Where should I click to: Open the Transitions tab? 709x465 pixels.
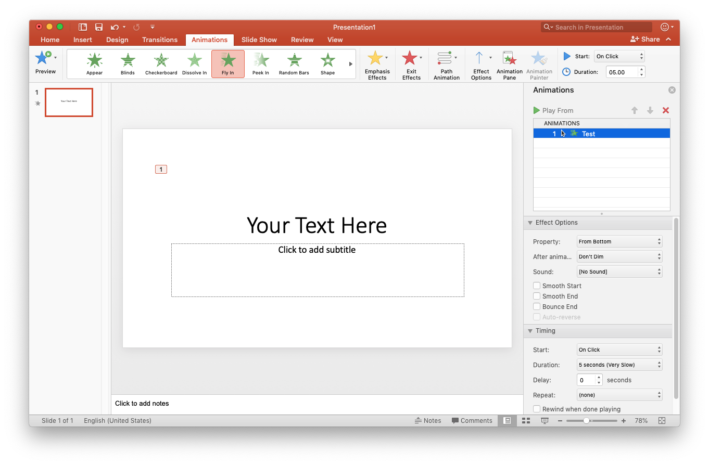[160, 40]
